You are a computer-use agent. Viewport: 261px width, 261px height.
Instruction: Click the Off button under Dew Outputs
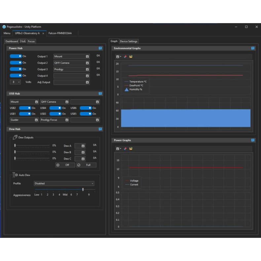[65, 165]
